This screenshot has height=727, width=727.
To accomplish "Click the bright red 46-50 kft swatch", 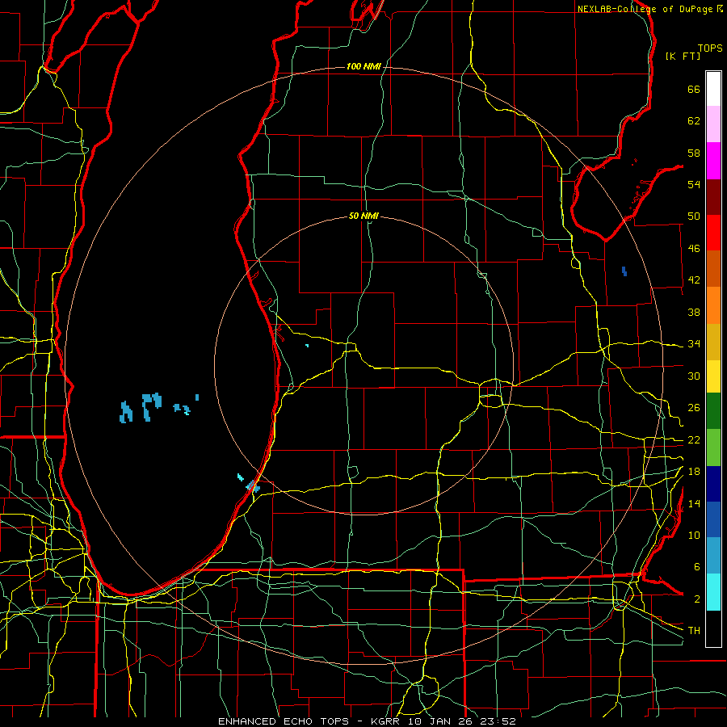I will coord(713,233).
